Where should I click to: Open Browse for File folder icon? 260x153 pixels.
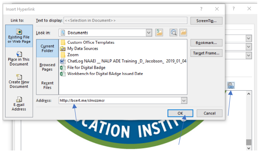(x=183, y=33)
